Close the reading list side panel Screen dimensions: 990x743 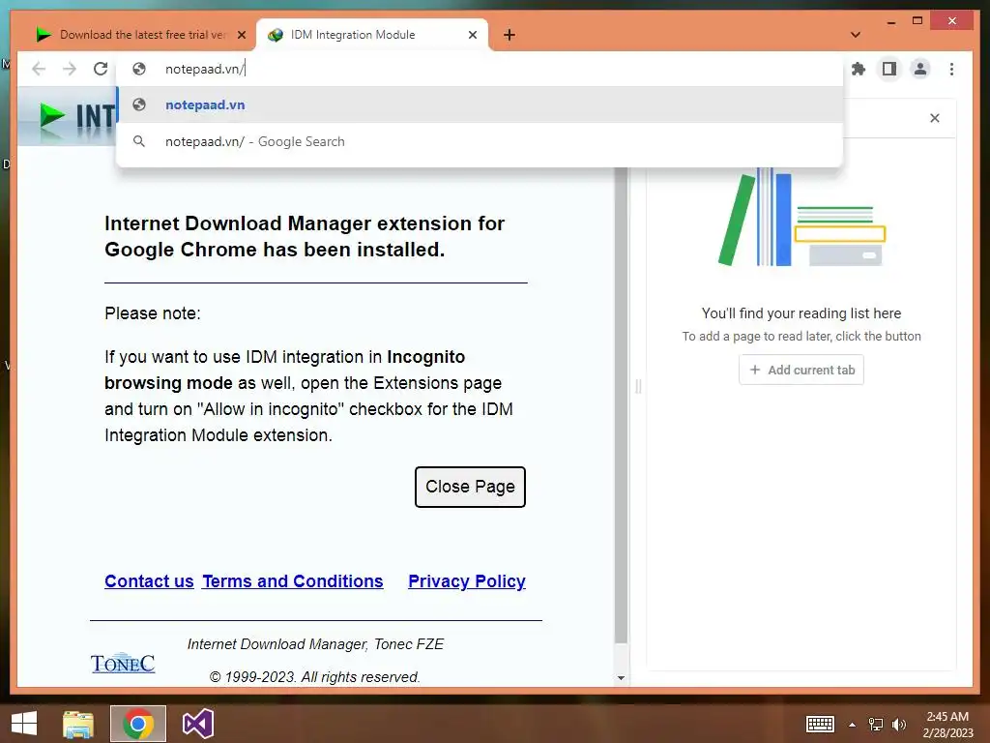935,118
